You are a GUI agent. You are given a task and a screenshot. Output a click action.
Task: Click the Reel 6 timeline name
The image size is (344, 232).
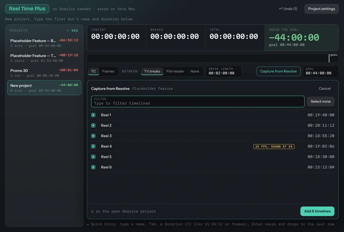coord(106,167)
